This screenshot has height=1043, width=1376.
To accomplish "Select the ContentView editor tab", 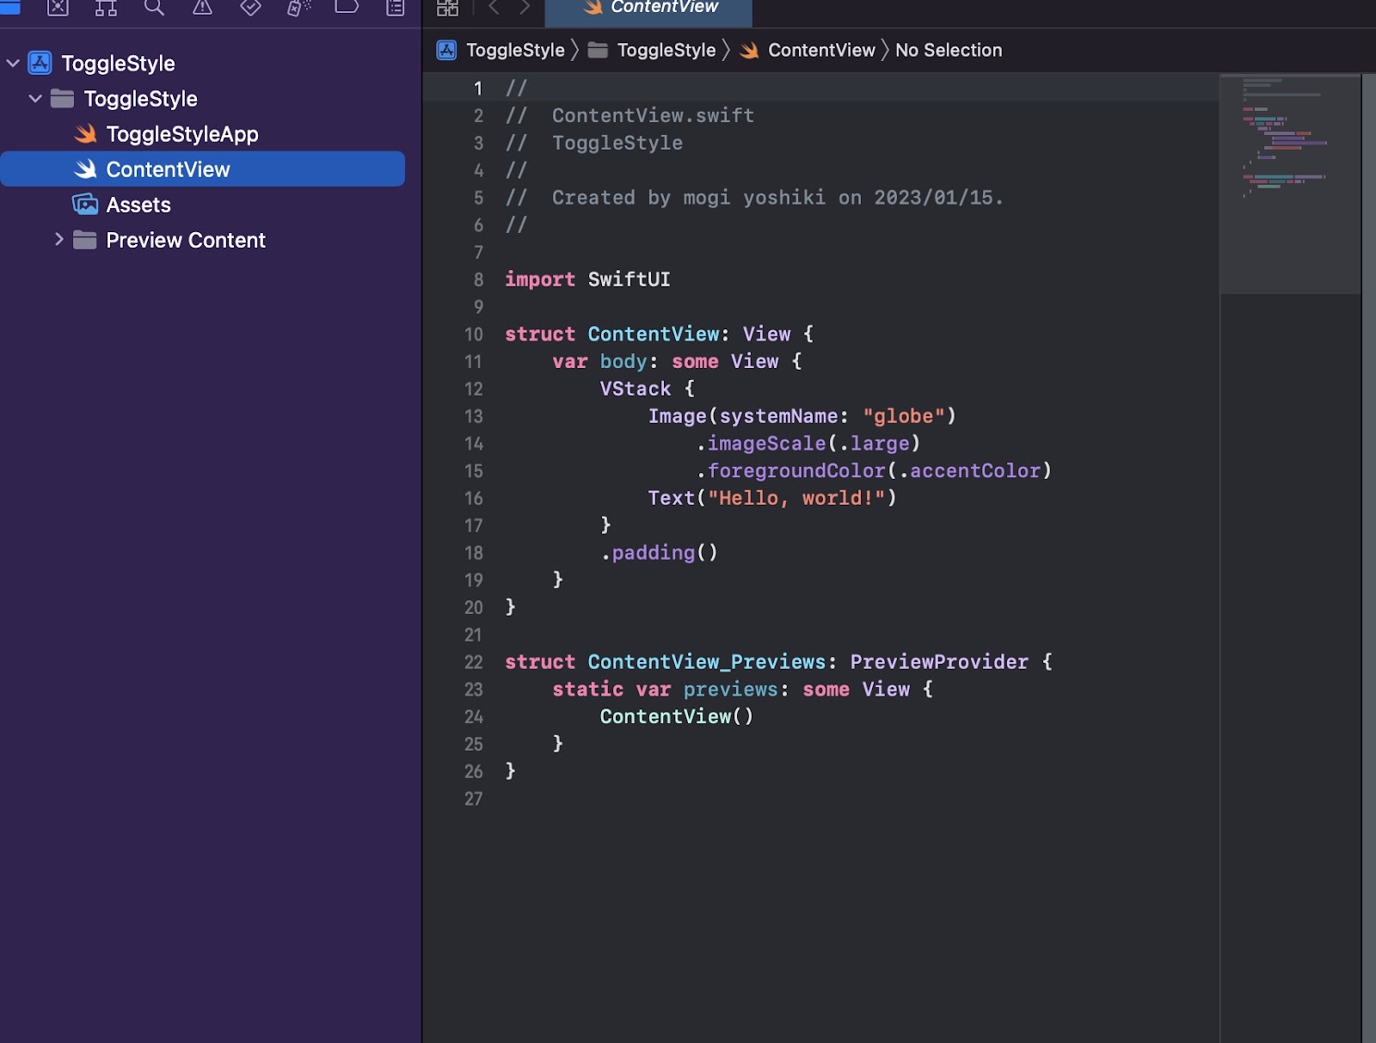I will (648, 11).
